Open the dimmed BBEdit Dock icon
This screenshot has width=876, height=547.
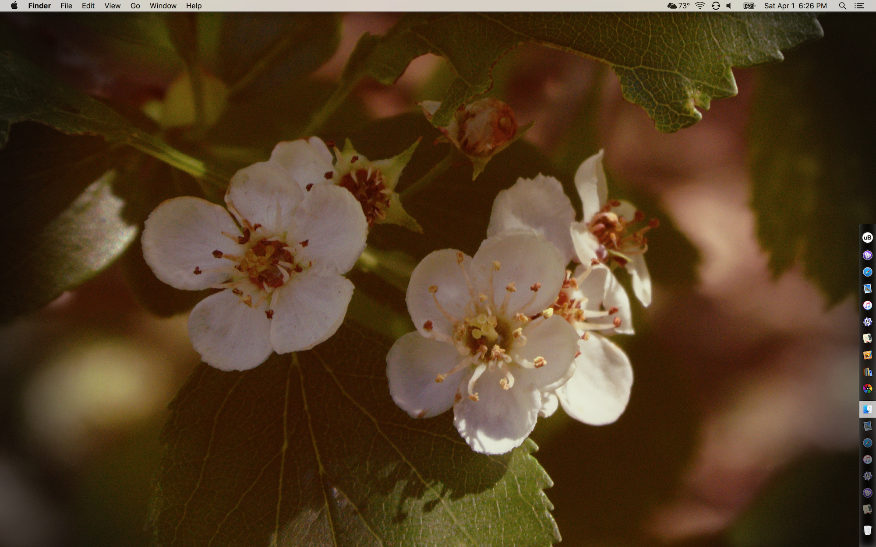coord(867,476)
